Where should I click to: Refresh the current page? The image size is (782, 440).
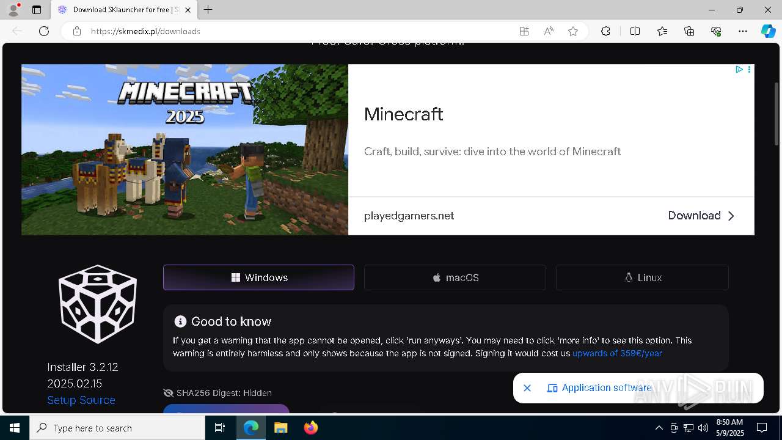pos(44,31)
